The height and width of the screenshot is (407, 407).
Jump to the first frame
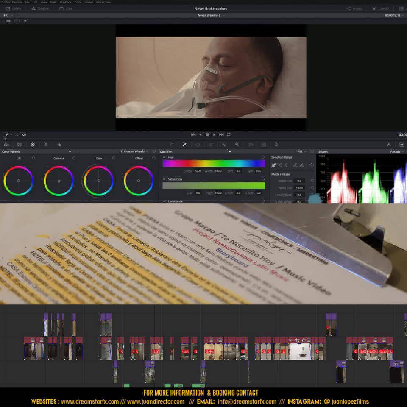coord(193,134)
